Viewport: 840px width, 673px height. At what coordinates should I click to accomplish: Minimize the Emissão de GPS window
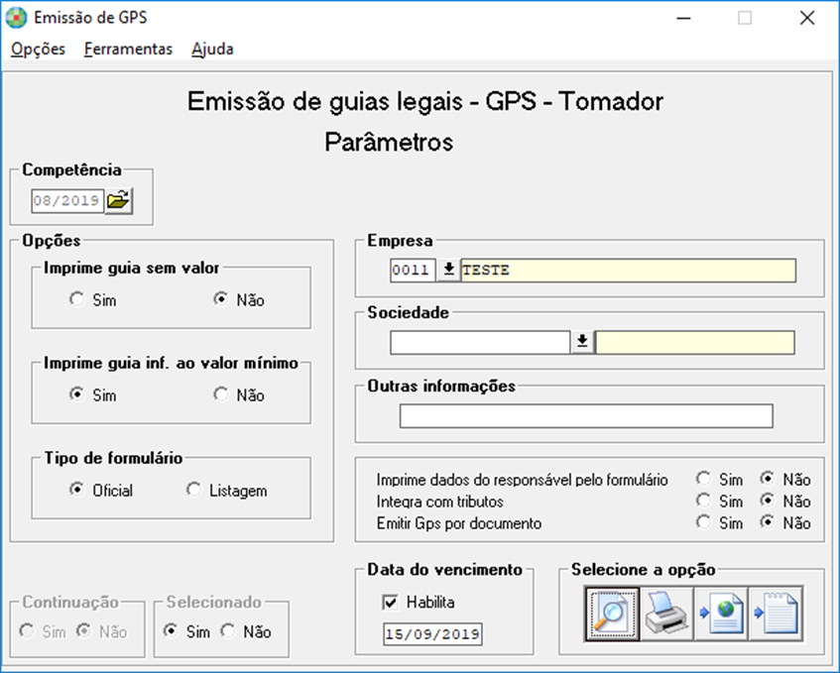(683, 18)
